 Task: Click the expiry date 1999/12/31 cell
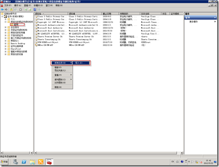coord(108,22)
